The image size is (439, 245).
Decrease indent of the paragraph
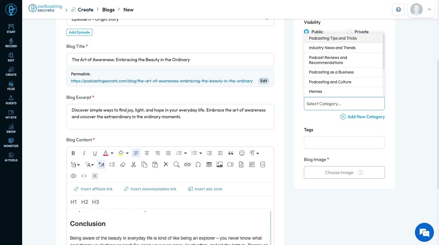pyautogui.click(x=220, y=153)
